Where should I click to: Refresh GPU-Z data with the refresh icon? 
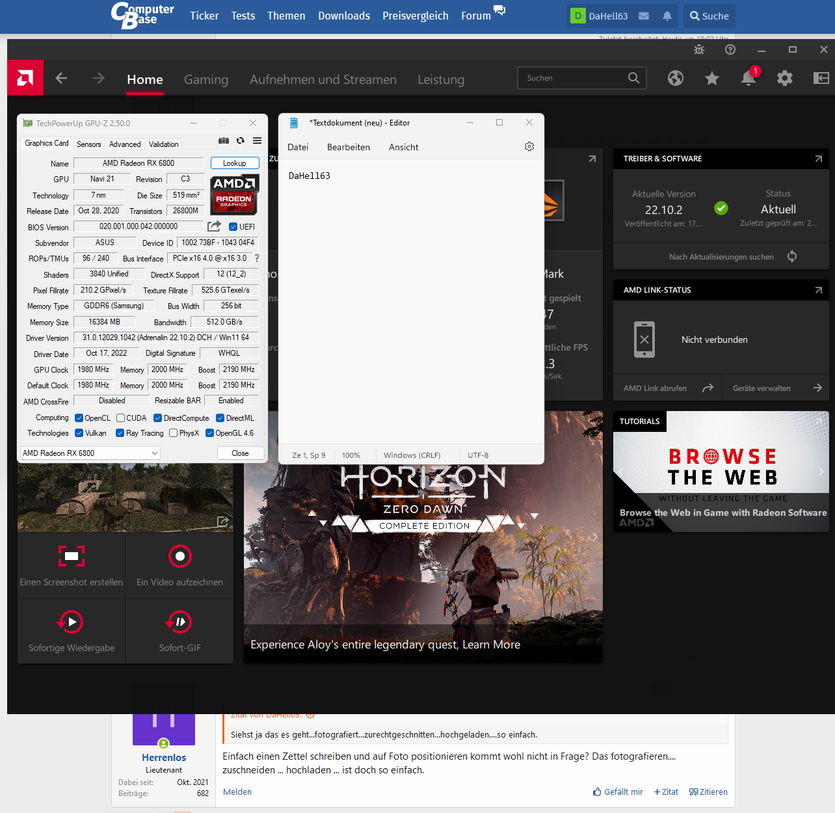(240, 140)
